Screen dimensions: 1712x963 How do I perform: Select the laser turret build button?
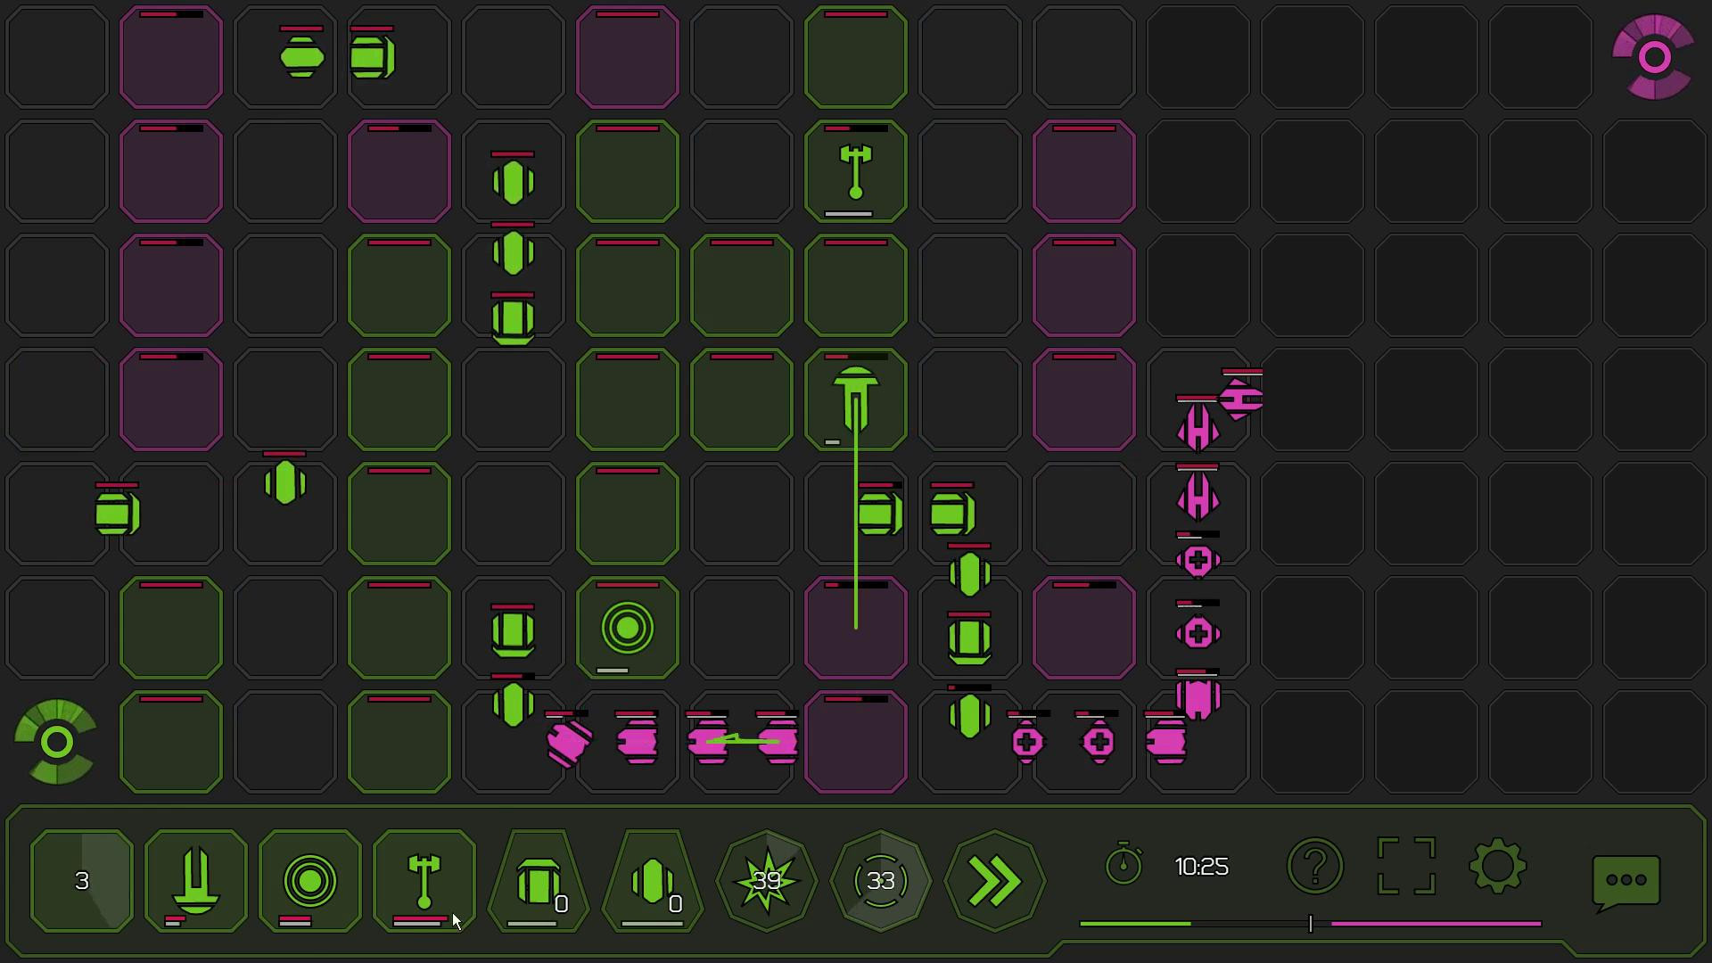click(x=195, y=881)
